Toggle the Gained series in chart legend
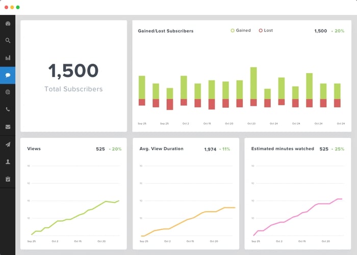The width and height of the screenshot is (357, 255). pos(241,31)
